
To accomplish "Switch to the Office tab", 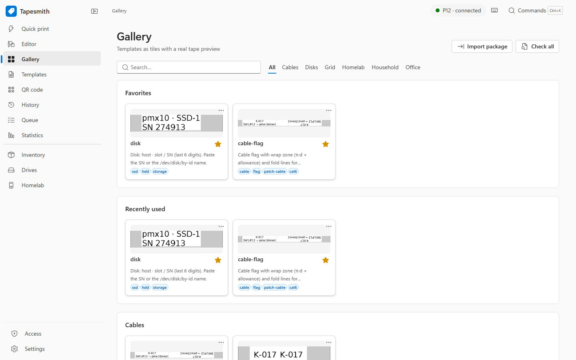I will 413,67.
